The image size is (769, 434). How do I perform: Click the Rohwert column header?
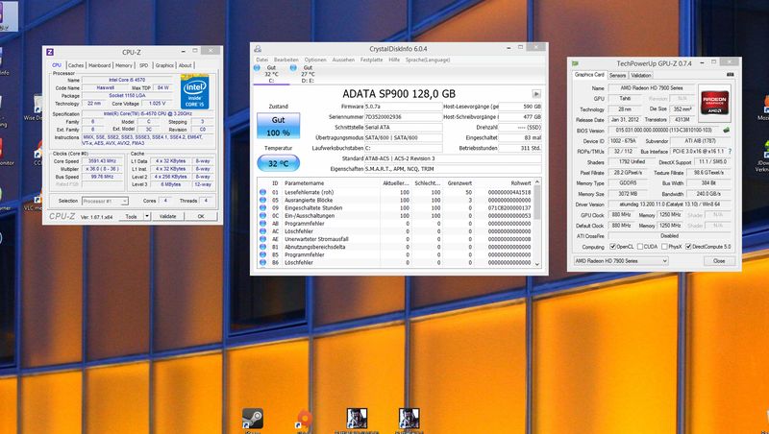point(520,183)
